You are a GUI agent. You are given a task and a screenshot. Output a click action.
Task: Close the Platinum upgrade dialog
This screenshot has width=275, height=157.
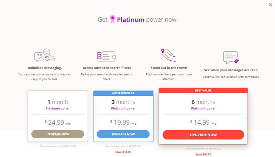271,5
